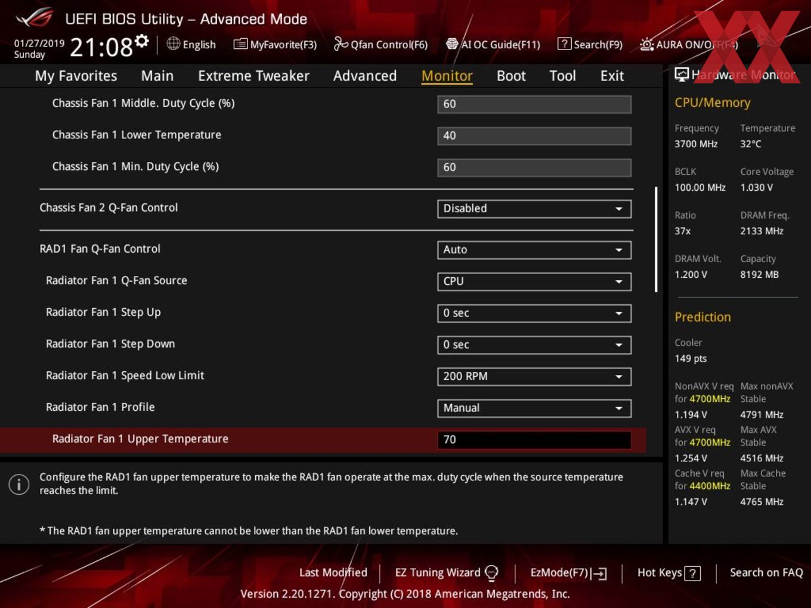Viewport: 811px width, 608px height.
Task: Click the Hardware Monitor screen icon
Action: point(682,75)
